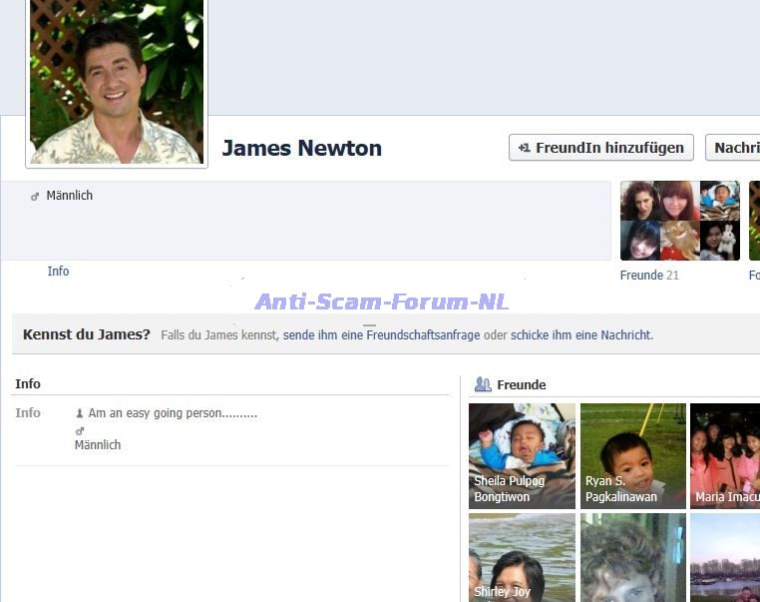760x602 pixels.
Task: Click friend photo right of Shirley Joy
Action: [633, 558]
